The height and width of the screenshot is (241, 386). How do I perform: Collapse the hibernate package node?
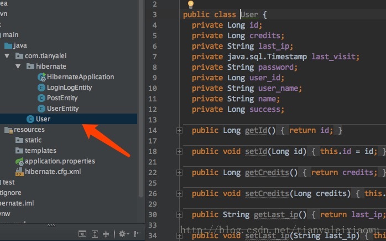[x=18, y=66]
